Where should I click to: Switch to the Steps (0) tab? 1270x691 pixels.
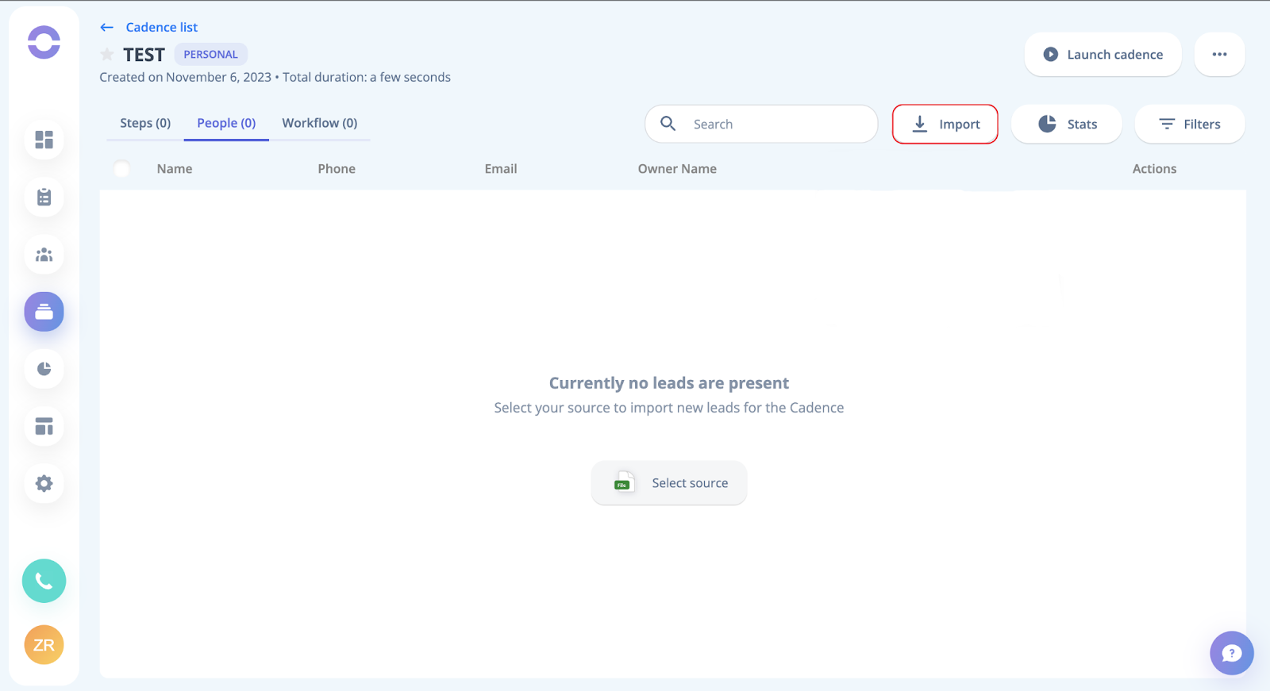pyautogui.click(x=145, y=123)
